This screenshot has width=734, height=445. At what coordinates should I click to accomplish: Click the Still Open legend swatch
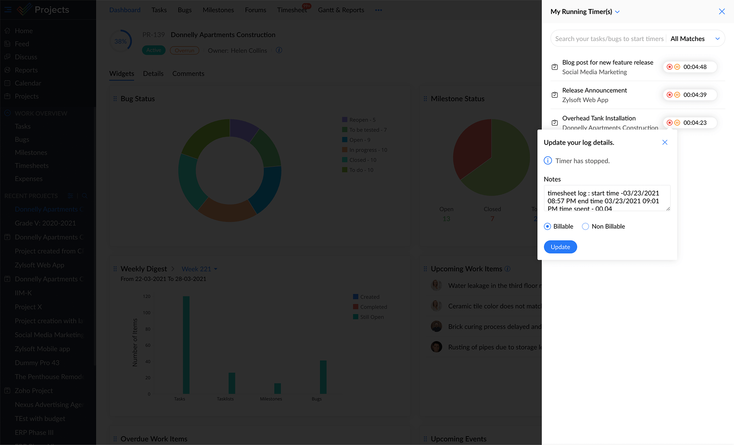(x=355, y=317)
